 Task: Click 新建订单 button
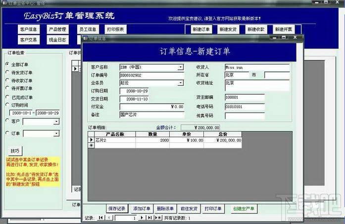coord(201,29)
